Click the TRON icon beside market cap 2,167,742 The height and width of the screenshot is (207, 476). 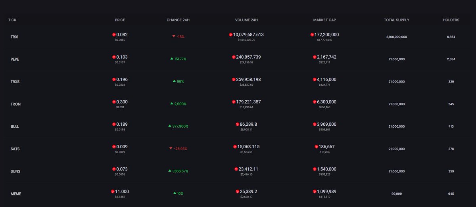[314, 57]
